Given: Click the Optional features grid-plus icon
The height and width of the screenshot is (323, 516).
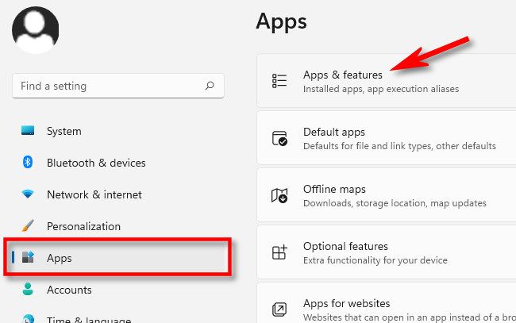Looking at the screenshot, I should tap(279, 252).
